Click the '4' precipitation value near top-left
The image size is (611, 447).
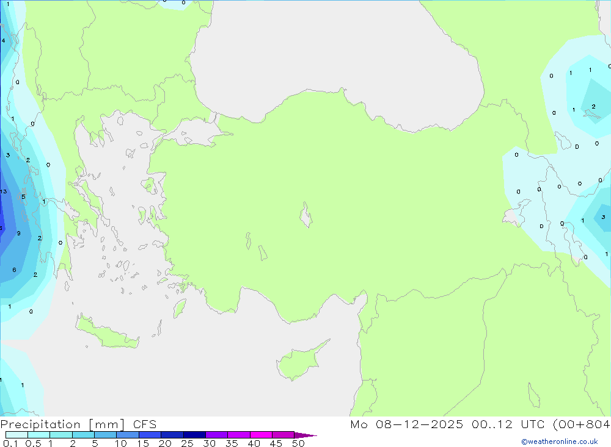click(x=4, y=40)
